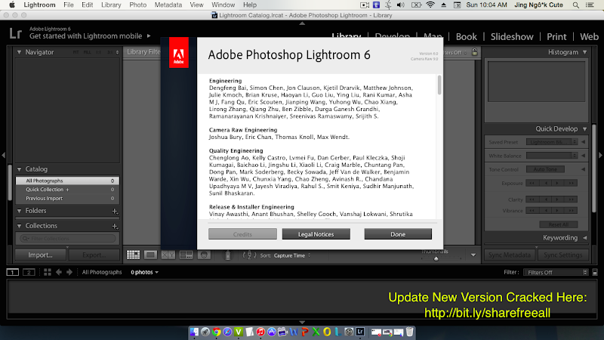Switch to the Slideshow module

(512, 36)
